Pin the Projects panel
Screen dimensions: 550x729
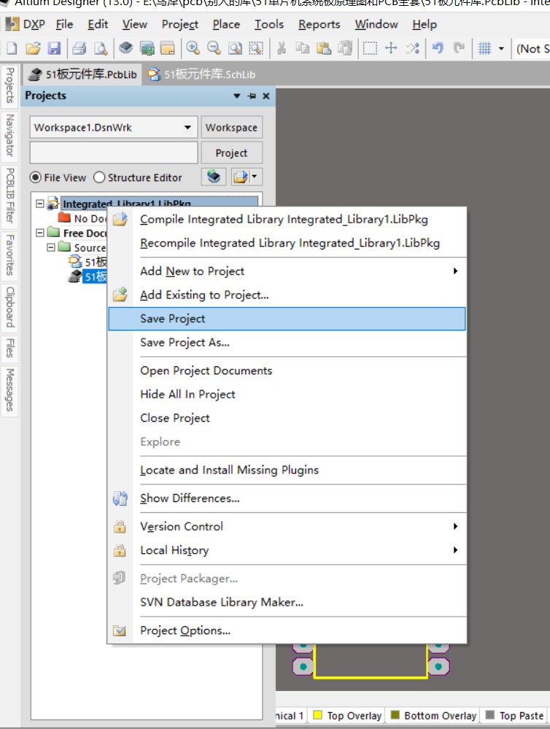(252, 96)
